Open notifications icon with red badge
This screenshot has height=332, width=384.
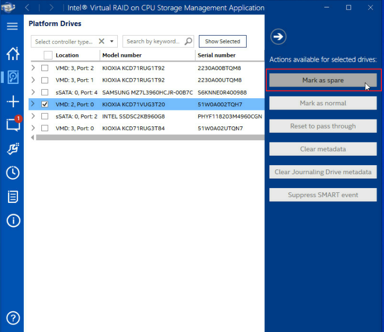pyautogui.click(x=13, y=124)
